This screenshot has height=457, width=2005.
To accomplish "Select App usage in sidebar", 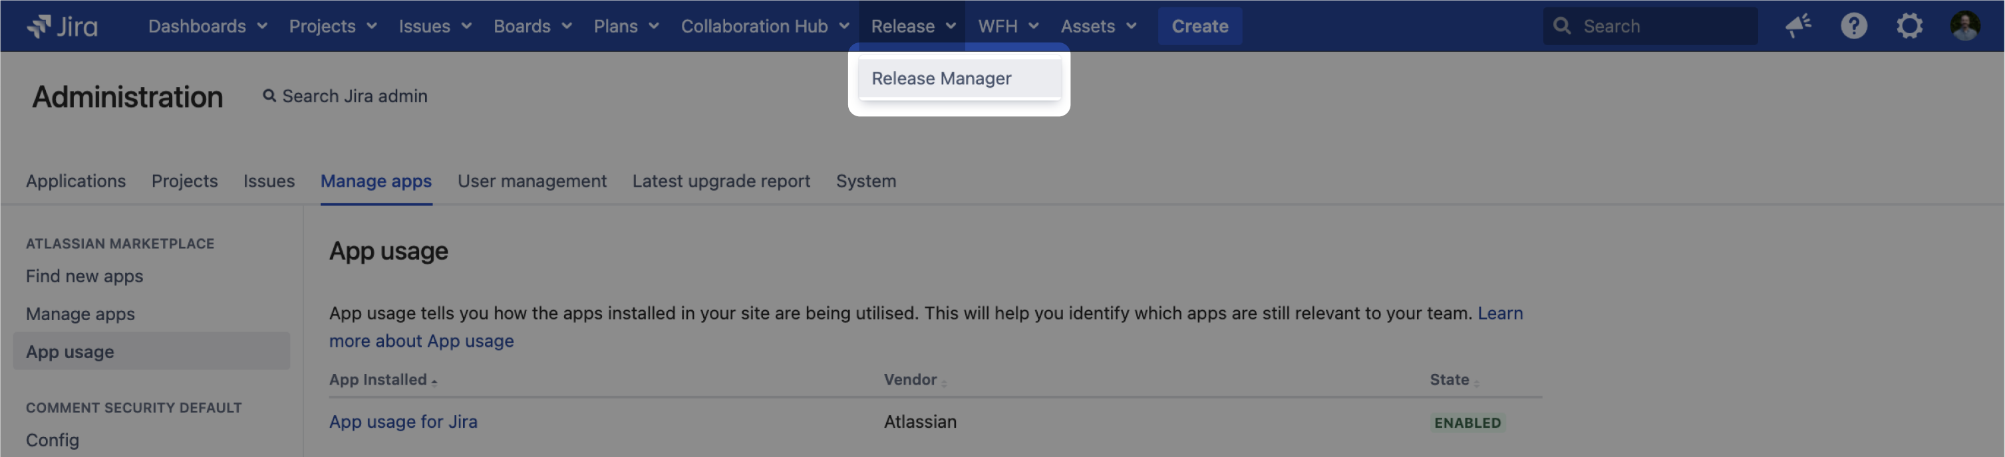I will (152, 351).
